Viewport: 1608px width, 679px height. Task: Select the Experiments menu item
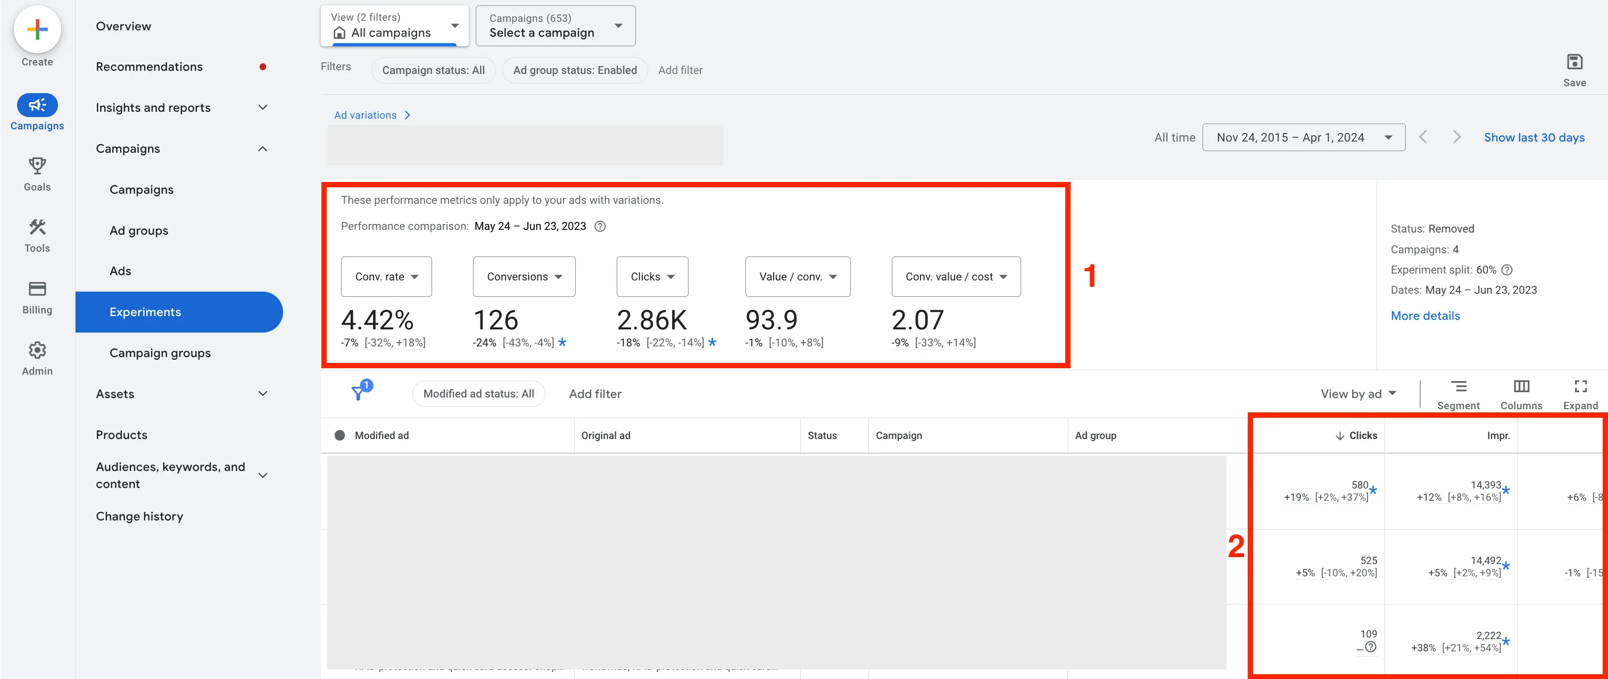pos(179,312)
